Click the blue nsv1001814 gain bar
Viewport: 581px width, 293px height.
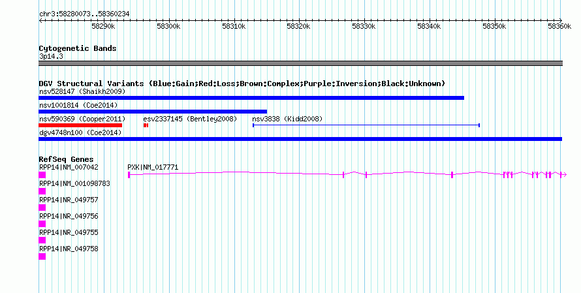pyautogui.click(x=153, y=112)
